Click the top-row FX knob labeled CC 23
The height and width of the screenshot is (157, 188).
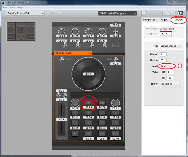pos(102,31)
